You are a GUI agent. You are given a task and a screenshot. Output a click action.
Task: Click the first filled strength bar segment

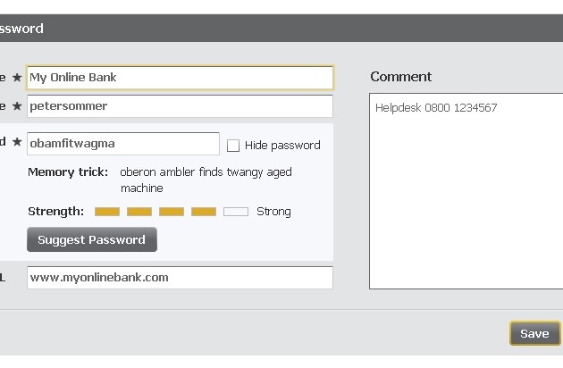pos(107,212)
